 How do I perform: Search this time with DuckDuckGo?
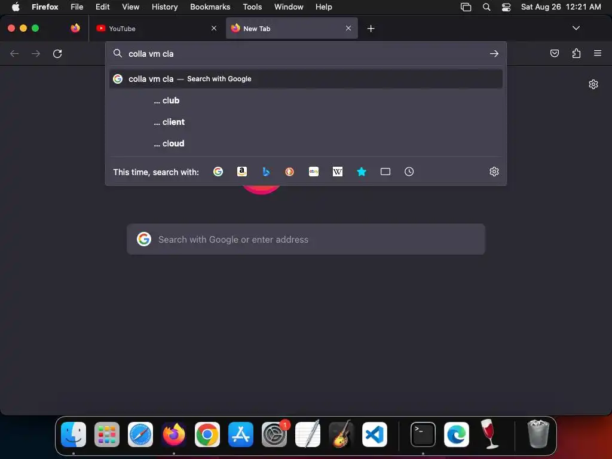pos(290,172)
